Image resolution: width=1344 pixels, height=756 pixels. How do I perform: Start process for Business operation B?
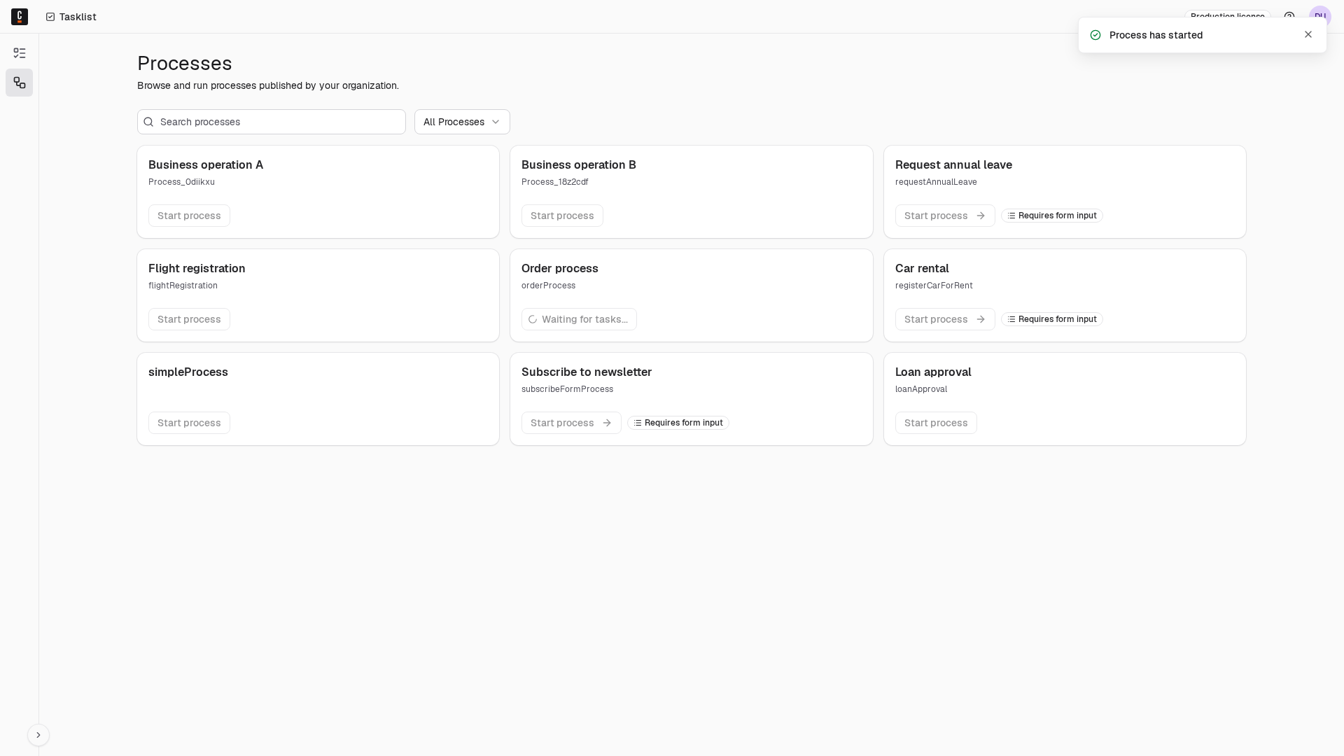coord(562,216)
